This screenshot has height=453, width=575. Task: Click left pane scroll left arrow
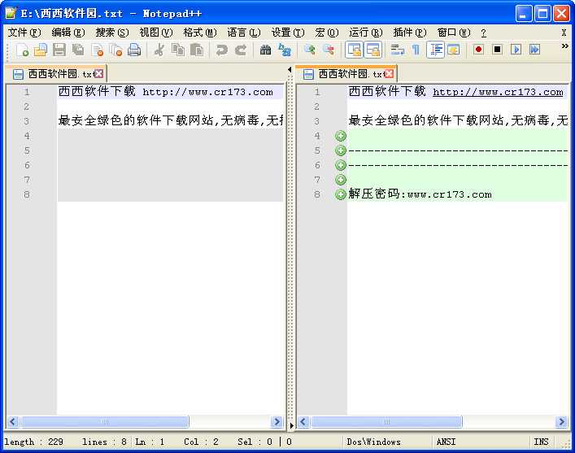(x=12, y=422)
